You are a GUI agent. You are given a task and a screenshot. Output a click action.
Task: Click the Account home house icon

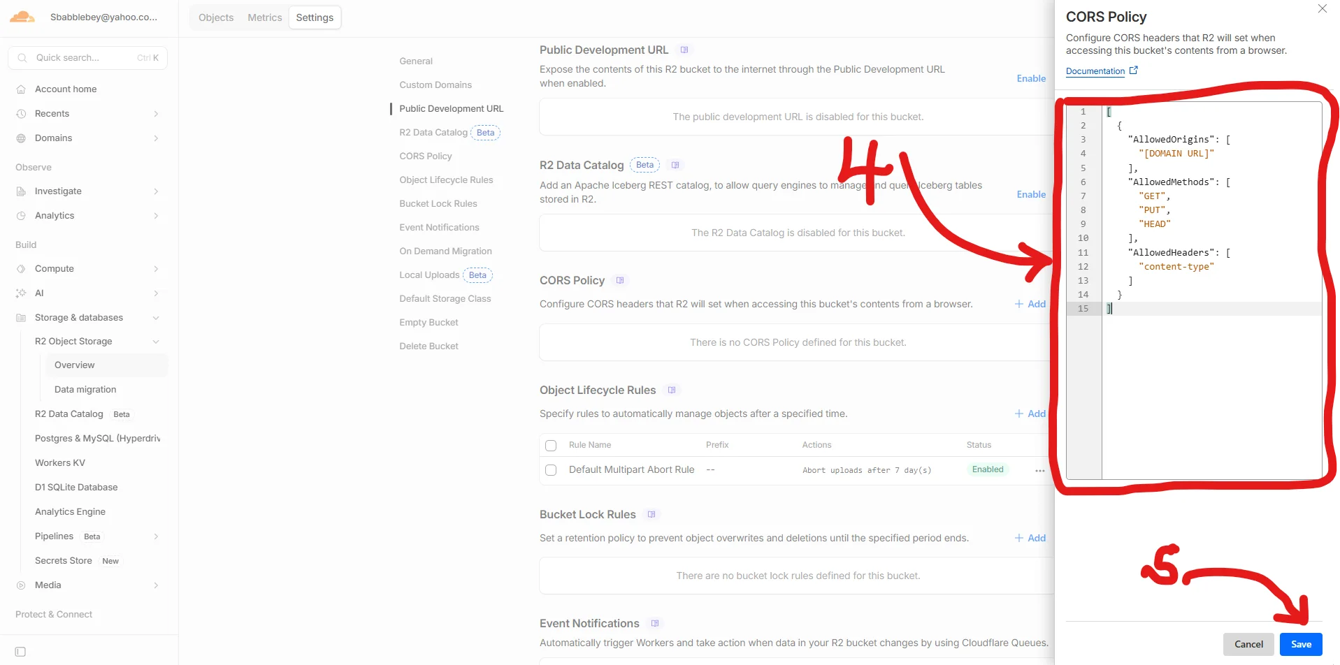pos(21,89)
